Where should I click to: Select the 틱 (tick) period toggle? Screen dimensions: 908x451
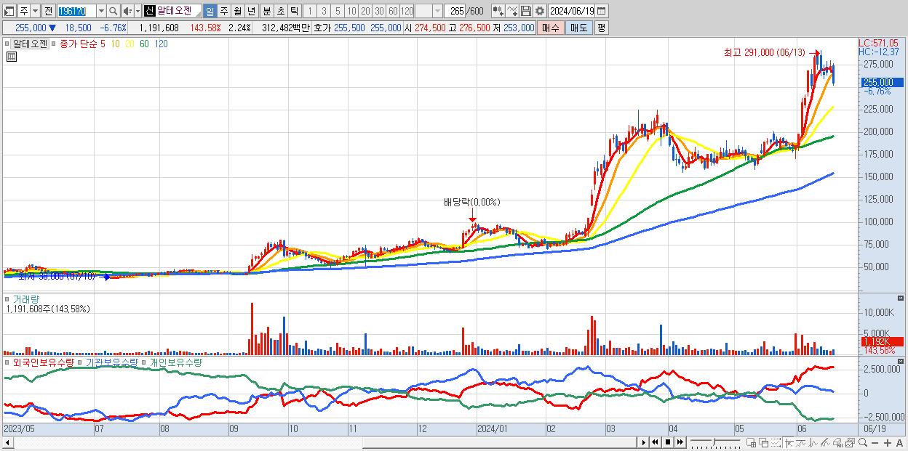coord(294,11)
